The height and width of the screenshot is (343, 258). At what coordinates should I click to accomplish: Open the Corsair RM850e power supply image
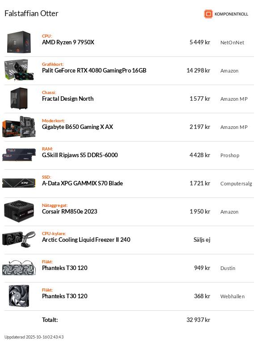point(19,211)
